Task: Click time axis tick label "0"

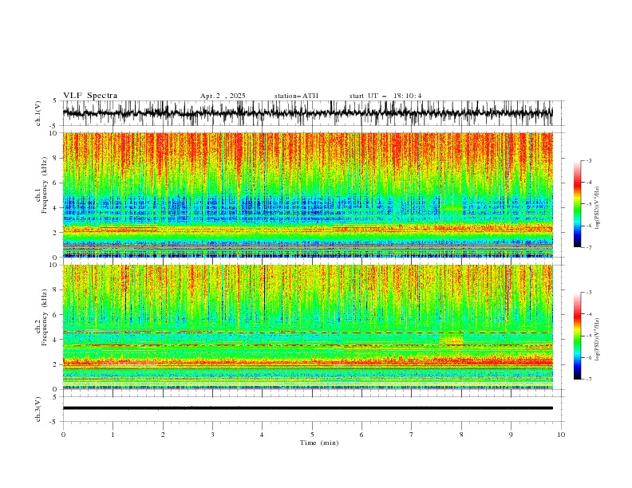Action: (63, 435)
